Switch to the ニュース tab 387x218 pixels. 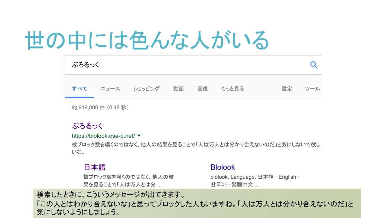tap(109, 88)
